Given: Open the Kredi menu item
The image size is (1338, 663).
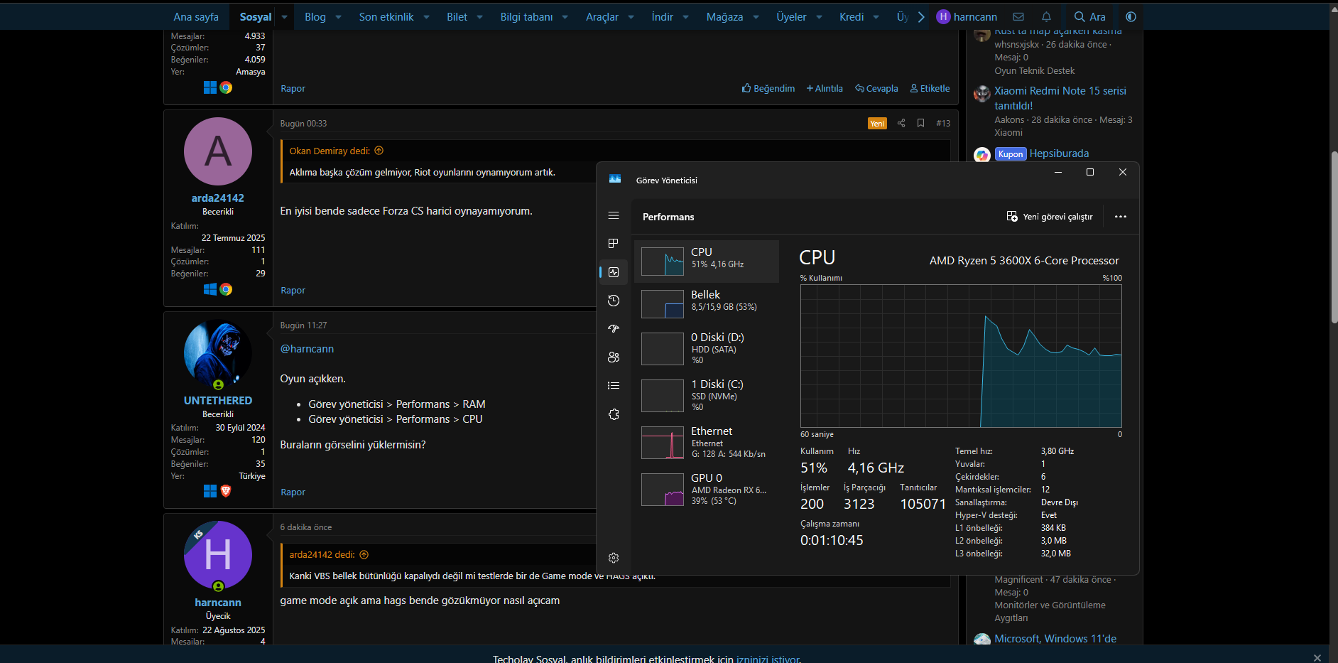Looking at the screenshot, I should (852, 16).
